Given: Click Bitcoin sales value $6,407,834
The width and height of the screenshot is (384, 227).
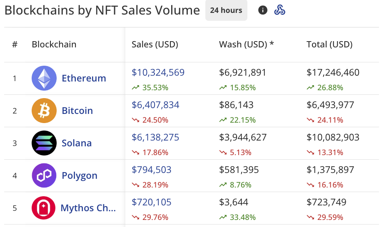Looking at the screenshot, I should (x=155, y=105).
